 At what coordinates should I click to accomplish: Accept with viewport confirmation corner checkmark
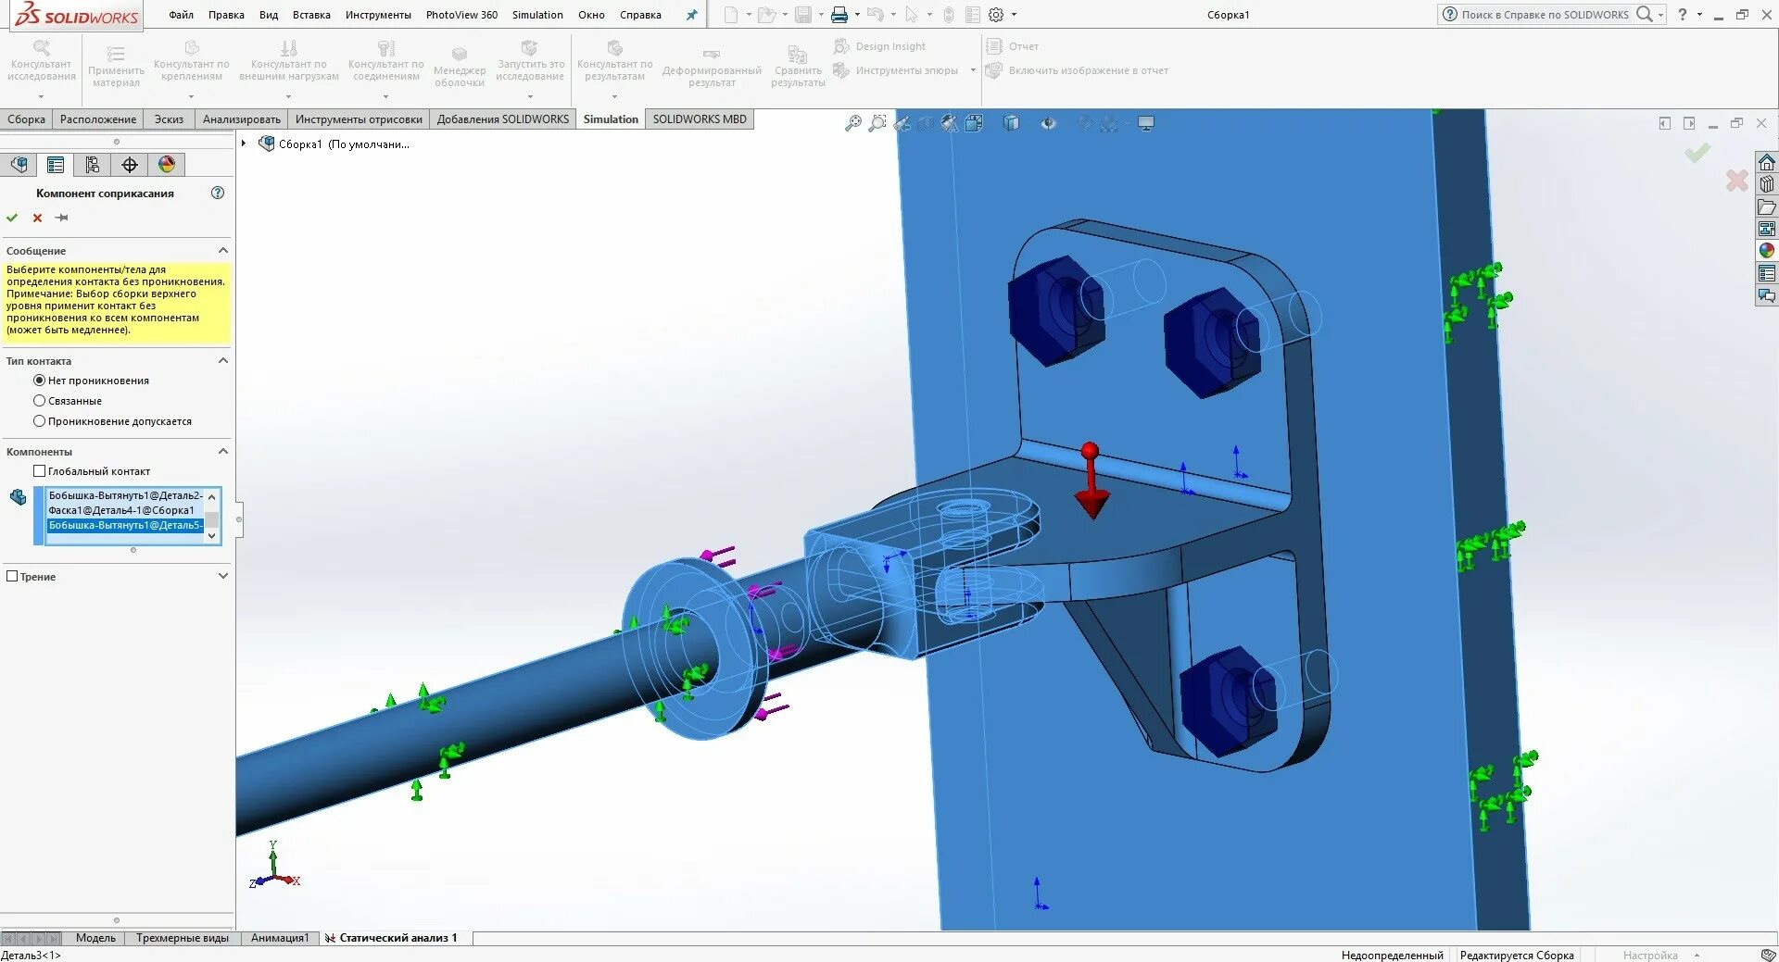[x=1697, y=153]
